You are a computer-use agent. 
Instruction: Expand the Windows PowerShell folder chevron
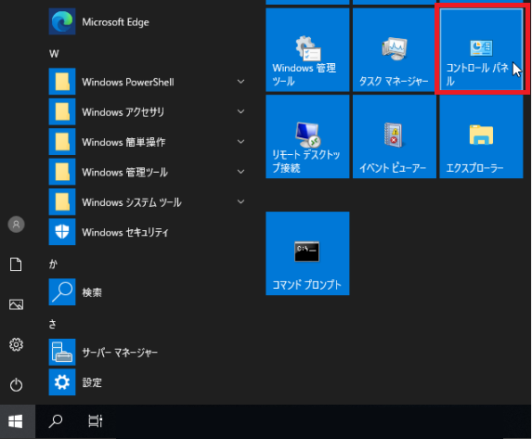(x=240, y=82)
